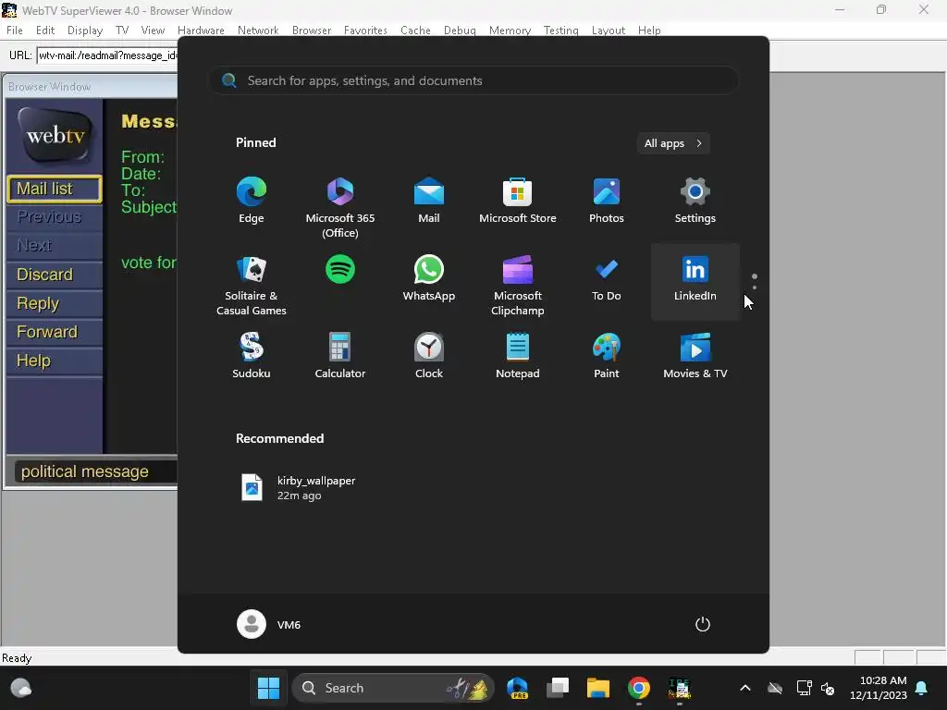Open the Paint app
The width and height of the screenshot is (947, 710).
[x=607, y=356]
